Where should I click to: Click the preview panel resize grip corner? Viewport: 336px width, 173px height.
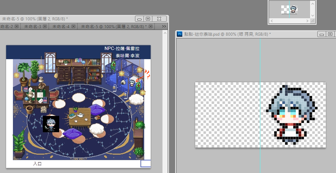313,21
